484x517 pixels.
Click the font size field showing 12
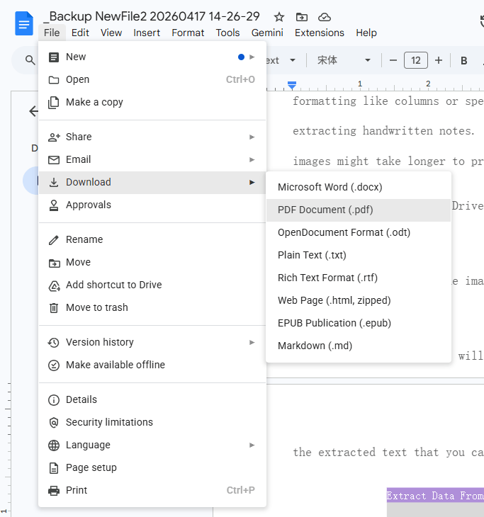pos(416,60)
